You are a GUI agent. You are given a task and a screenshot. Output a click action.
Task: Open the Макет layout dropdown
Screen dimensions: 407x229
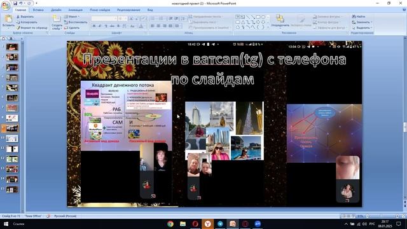coord(72,17)
